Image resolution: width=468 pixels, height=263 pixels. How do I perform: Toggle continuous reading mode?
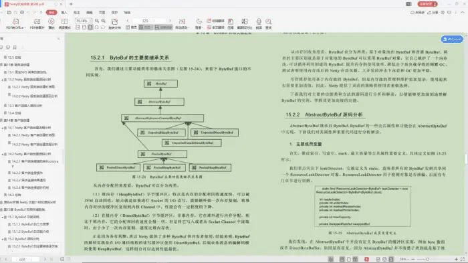click(164, 27)
